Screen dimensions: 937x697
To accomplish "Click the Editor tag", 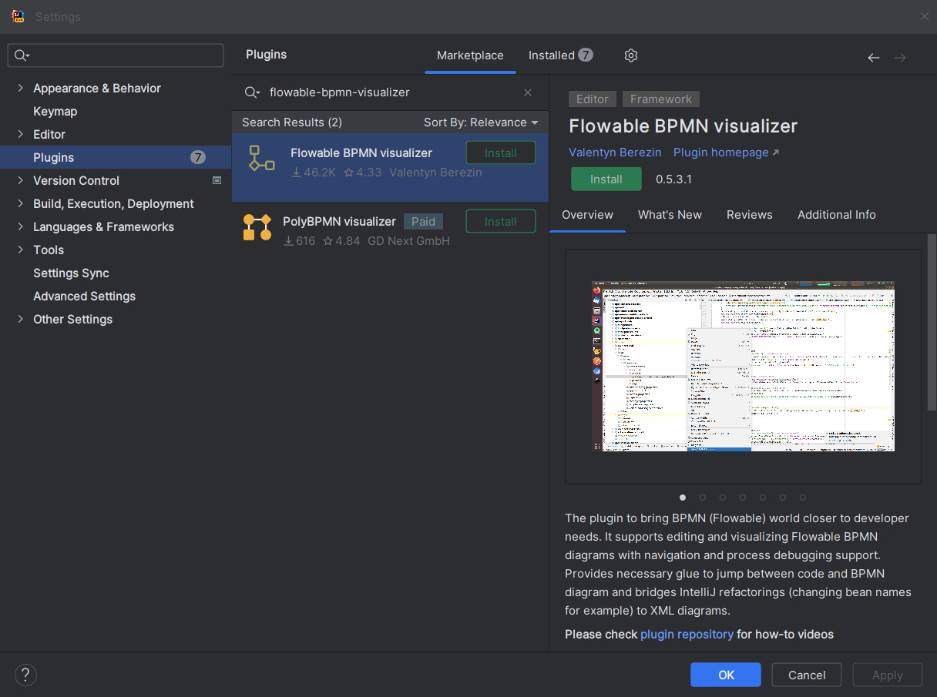I will [x=593, y=99].
